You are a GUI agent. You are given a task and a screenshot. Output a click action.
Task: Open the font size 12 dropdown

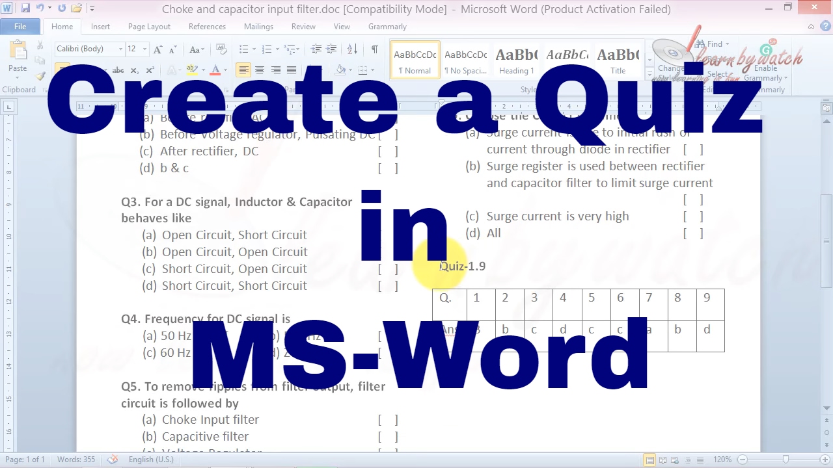(144, 49)
